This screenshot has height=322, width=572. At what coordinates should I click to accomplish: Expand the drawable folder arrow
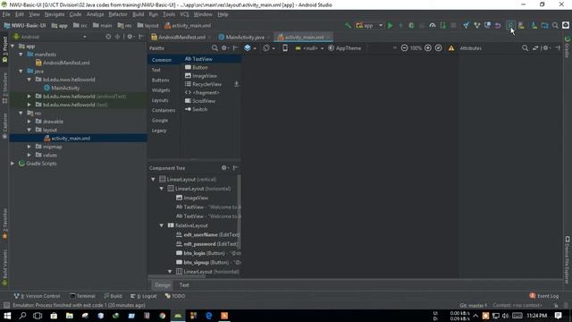29,122
